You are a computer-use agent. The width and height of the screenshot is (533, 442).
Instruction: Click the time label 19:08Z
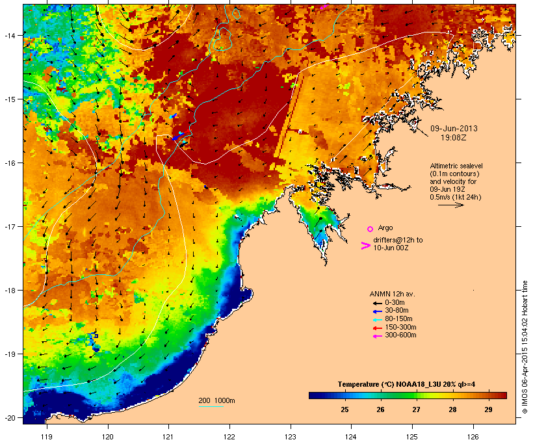454,138
